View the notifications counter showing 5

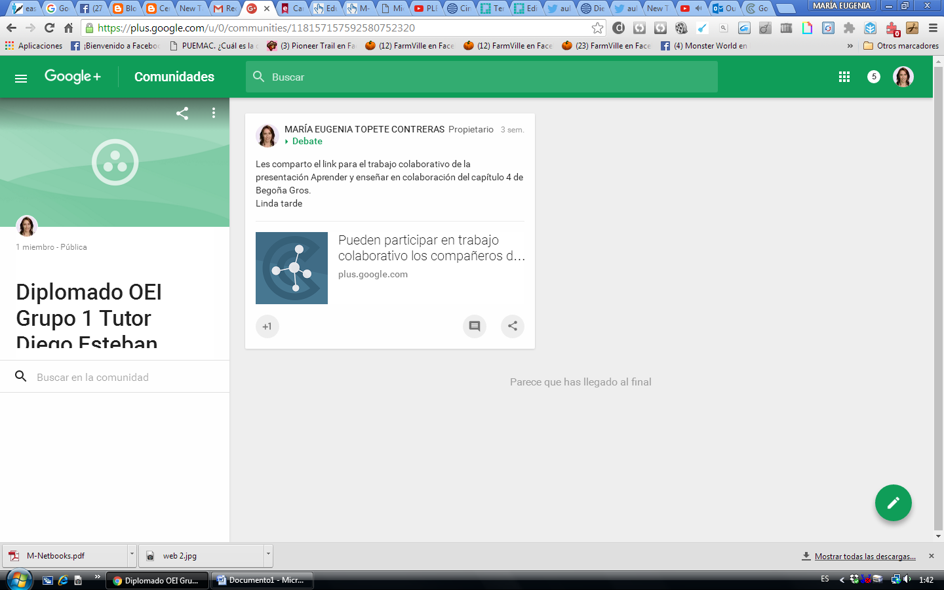coord(874,77)
